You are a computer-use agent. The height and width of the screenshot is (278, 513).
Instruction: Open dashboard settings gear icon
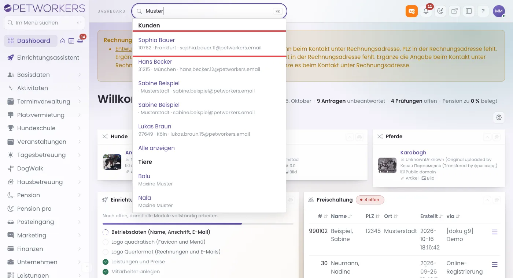pos(499,117)
